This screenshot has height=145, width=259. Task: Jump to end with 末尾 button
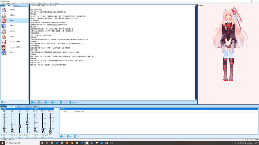pyautogui.click(x=54, y=103)
